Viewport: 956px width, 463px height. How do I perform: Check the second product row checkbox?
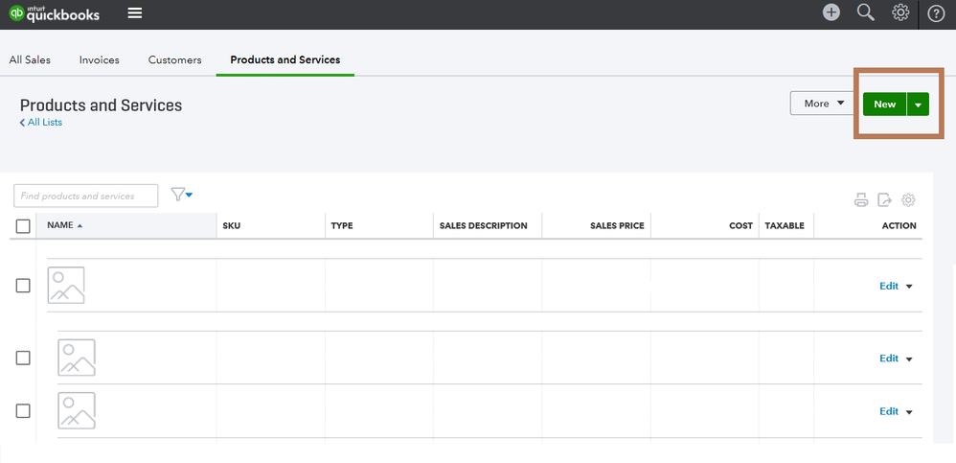coord(23,358)
